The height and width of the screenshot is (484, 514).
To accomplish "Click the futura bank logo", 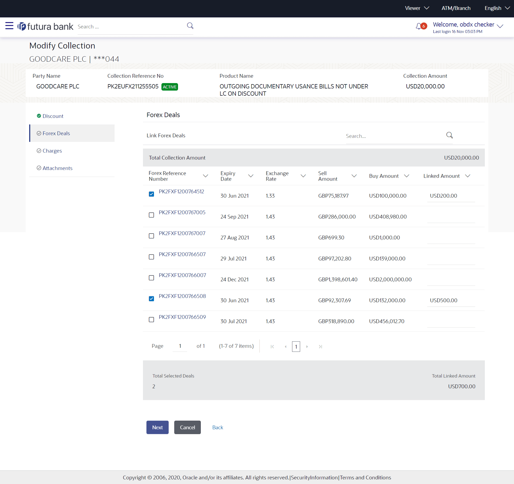I will click(x=46, y=27).
